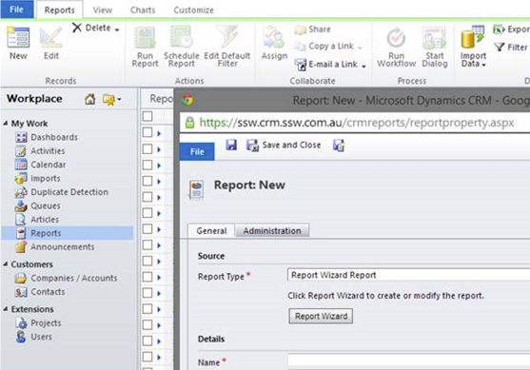Click the Report Wizard button
This screenshot has width=530, height=370.
(x=321, y=317)
